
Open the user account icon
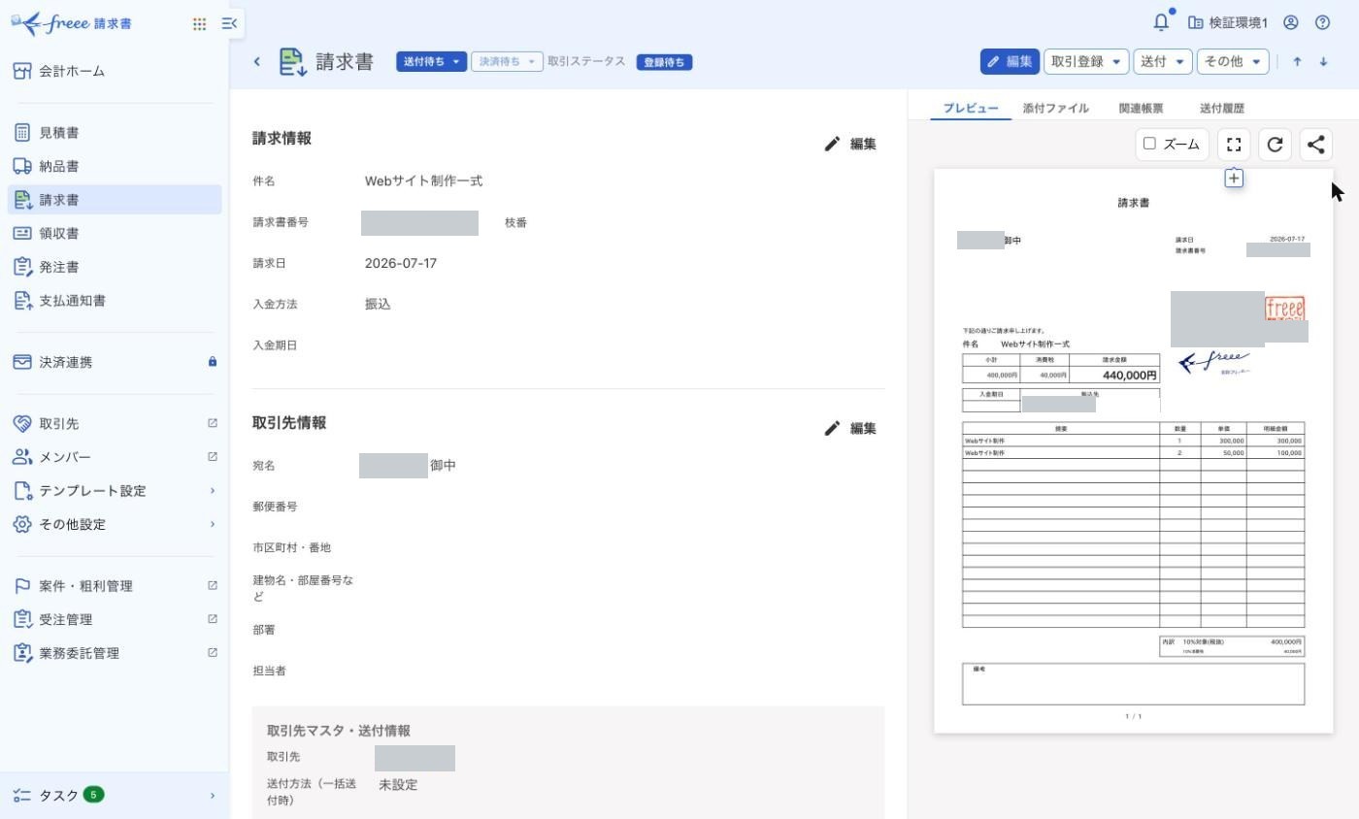[x=1291, y=22]
